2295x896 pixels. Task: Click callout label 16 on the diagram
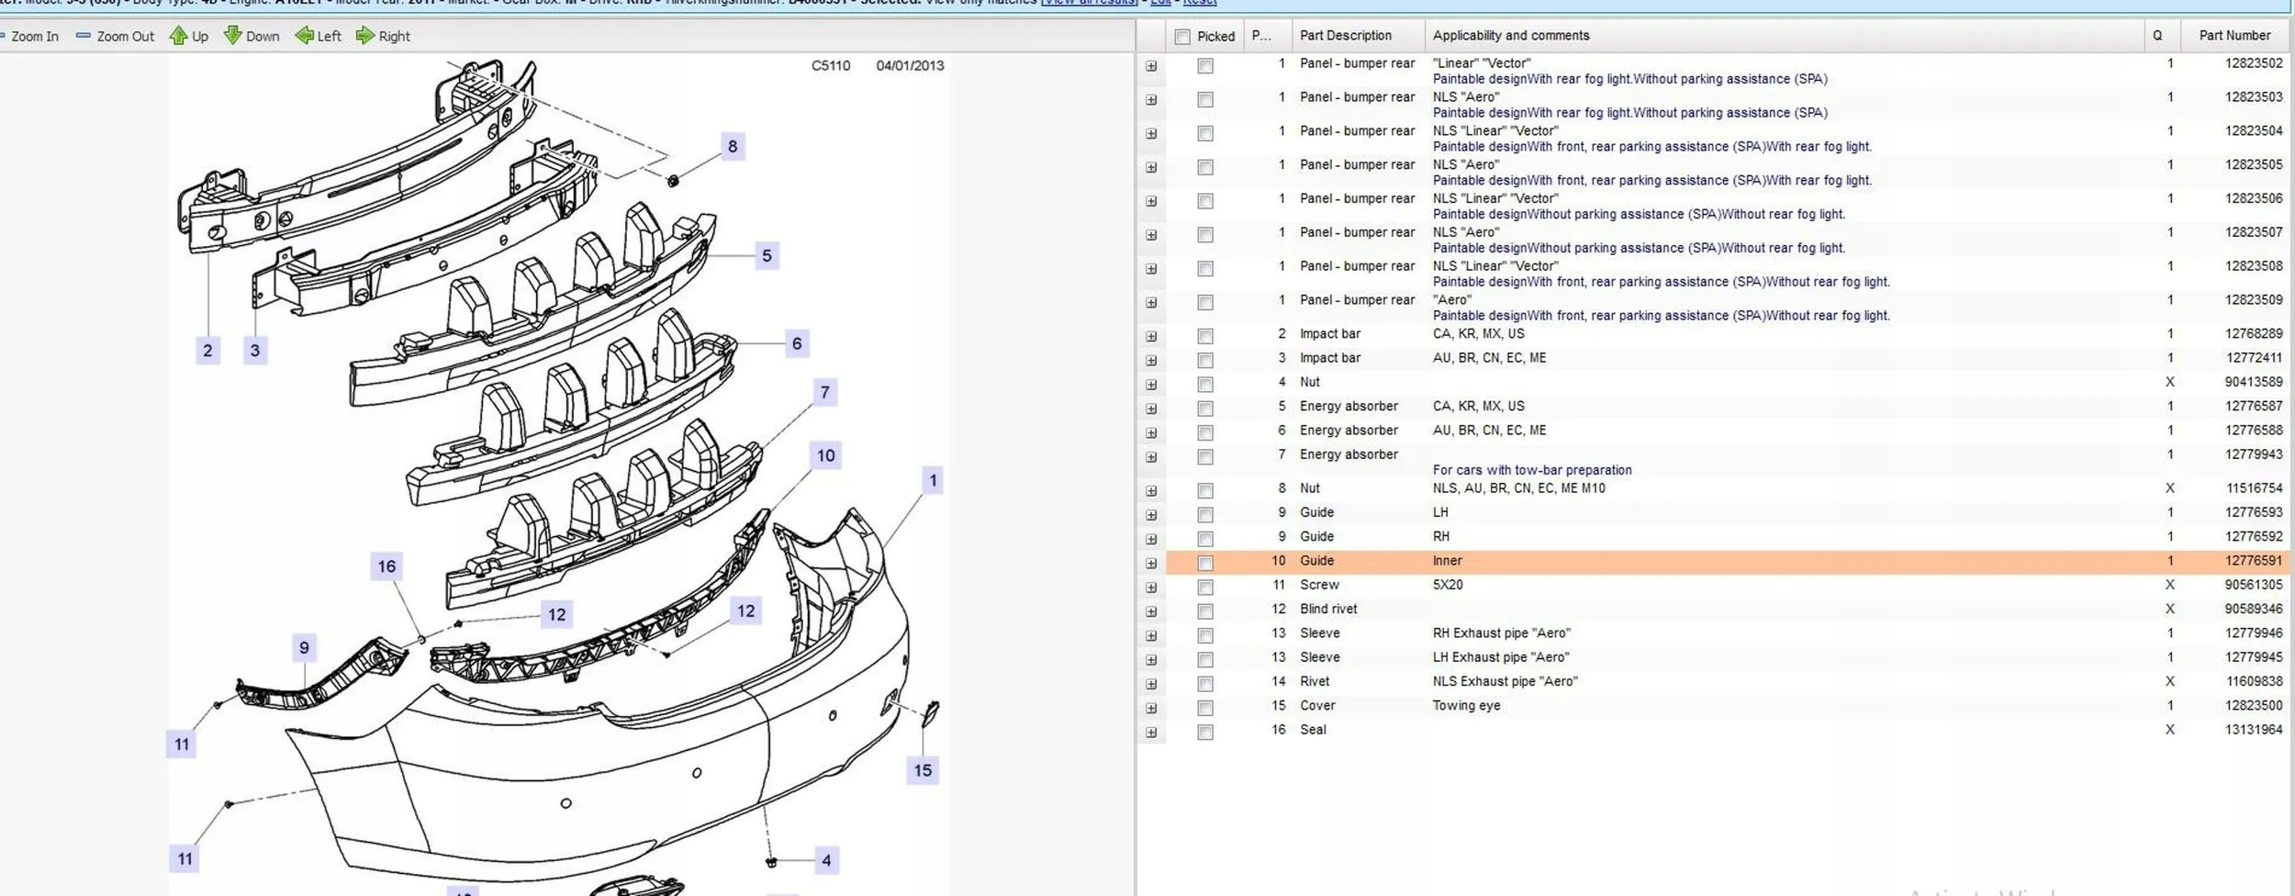[x=386, y=566]
